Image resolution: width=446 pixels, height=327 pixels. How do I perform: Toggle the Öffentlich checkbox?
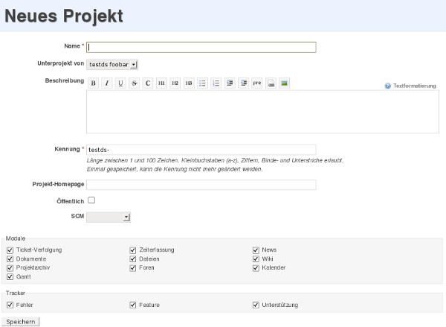click(x=91, y=200)
